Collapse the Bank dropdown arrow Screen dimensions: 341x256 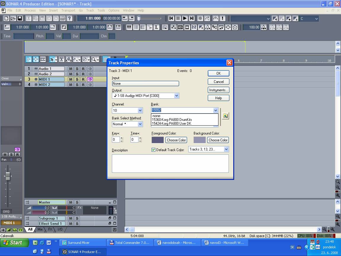(x=215, y=110)
